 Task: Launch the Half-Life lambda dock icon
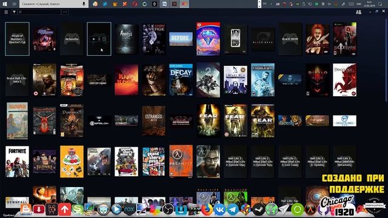pos(310,210)
